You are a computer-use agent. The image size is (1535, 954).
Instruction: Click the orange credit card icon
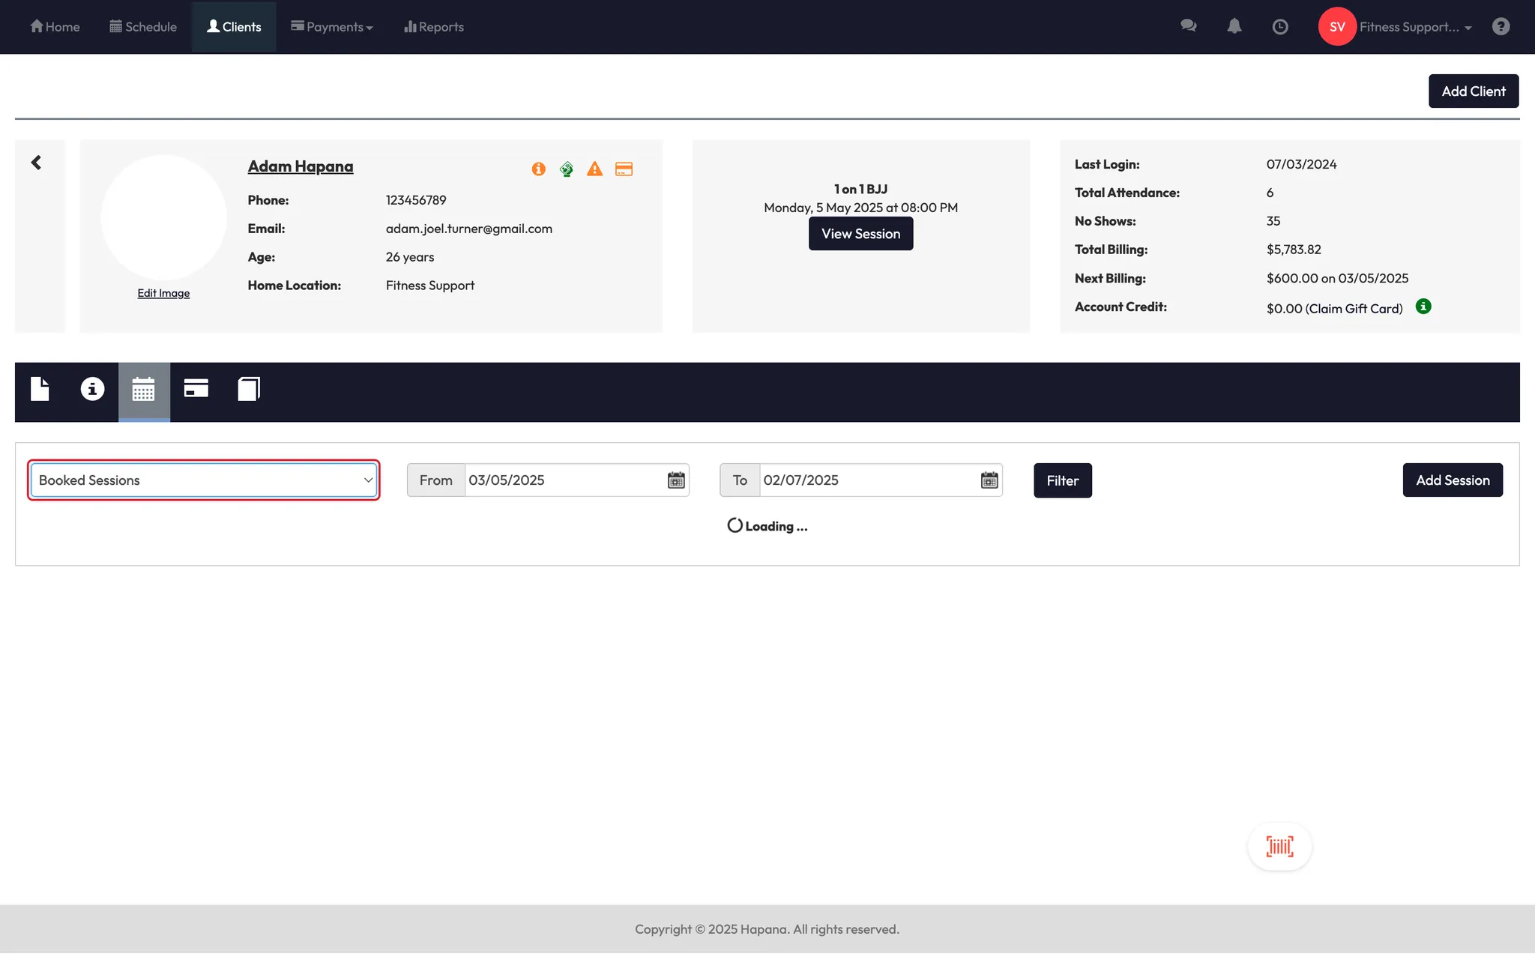(624, 169)
